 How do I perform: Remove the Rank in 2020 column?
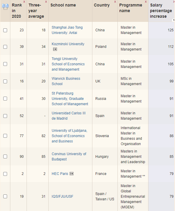(24, 2)
